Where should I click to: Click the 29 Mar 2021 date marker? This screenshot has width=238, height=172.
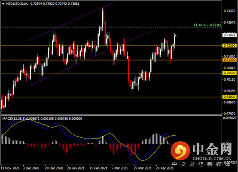pos(143,168)
